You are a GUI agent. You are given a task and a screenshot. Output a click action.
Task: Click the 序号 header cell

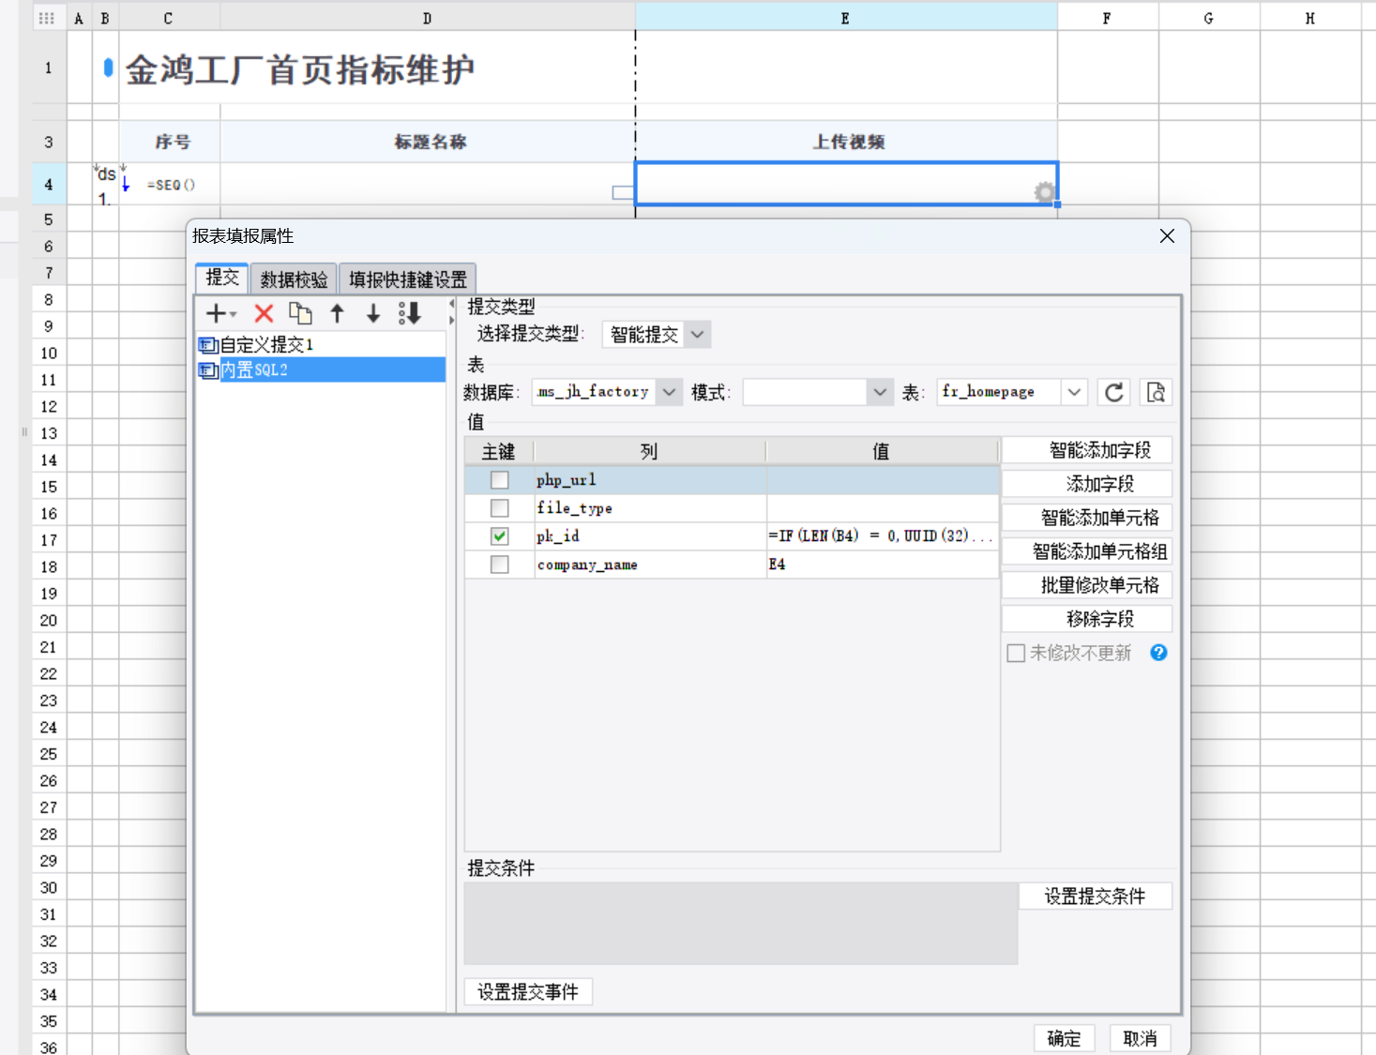[x=172, y=143]
